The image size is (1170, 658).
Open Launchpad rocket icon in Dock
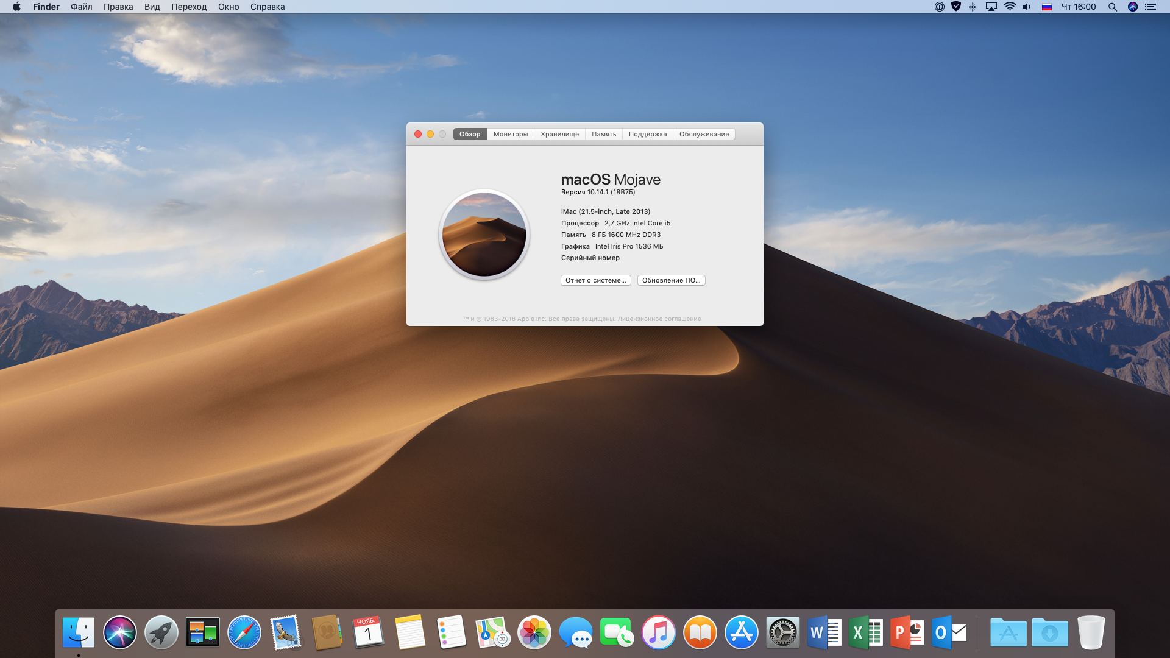161,632
